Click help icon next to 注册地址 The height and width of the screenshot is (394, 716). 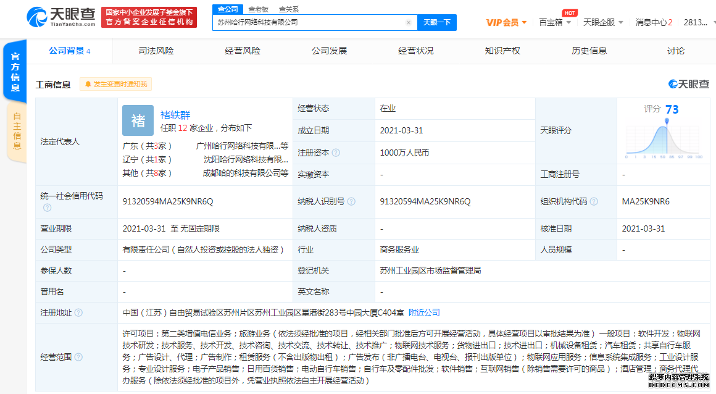(x=78, y=312)
